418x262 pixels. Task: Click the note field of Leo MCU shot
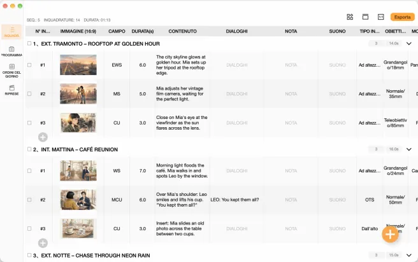pyautogui.click(x=291, y=200)
